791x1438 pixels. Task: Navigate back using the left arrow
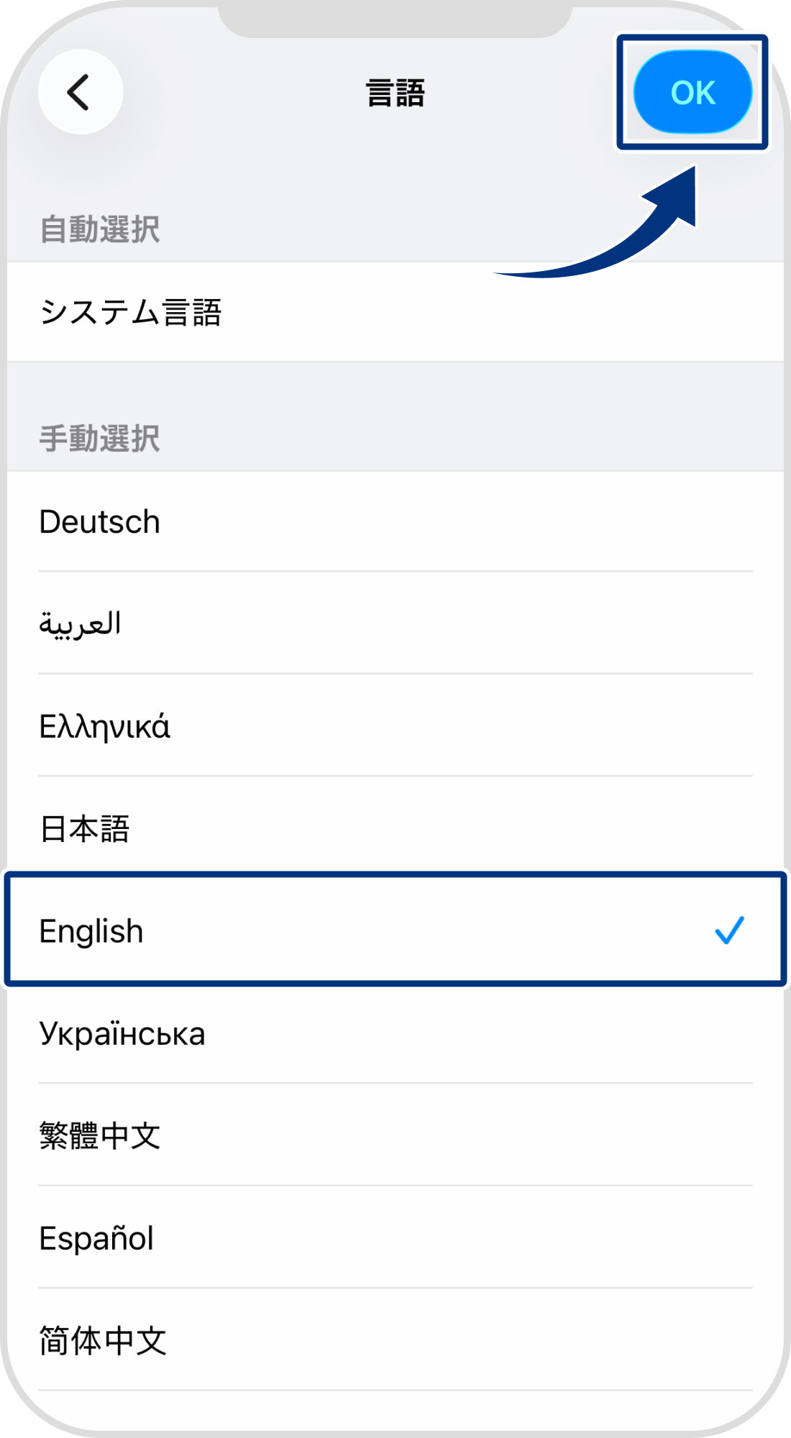click(81, 92)
